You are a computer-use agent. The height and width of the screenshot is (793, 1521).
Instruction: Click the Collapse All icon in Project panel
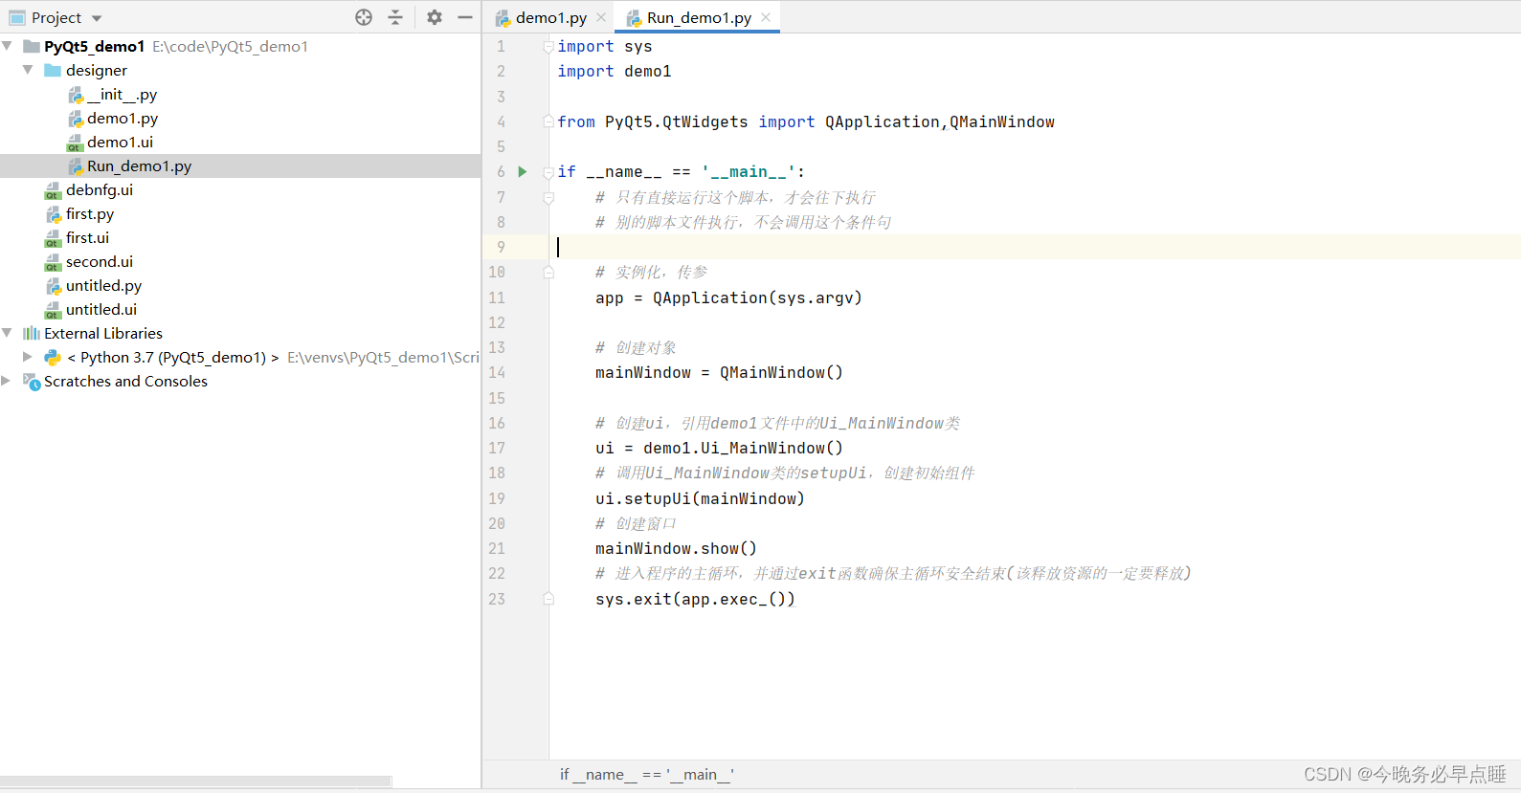[395, 17]
